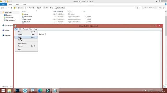Open Notepad taskbar icon
Image resolution: width=167 pixels, height=93 pixels.
(x=55, y=91)
